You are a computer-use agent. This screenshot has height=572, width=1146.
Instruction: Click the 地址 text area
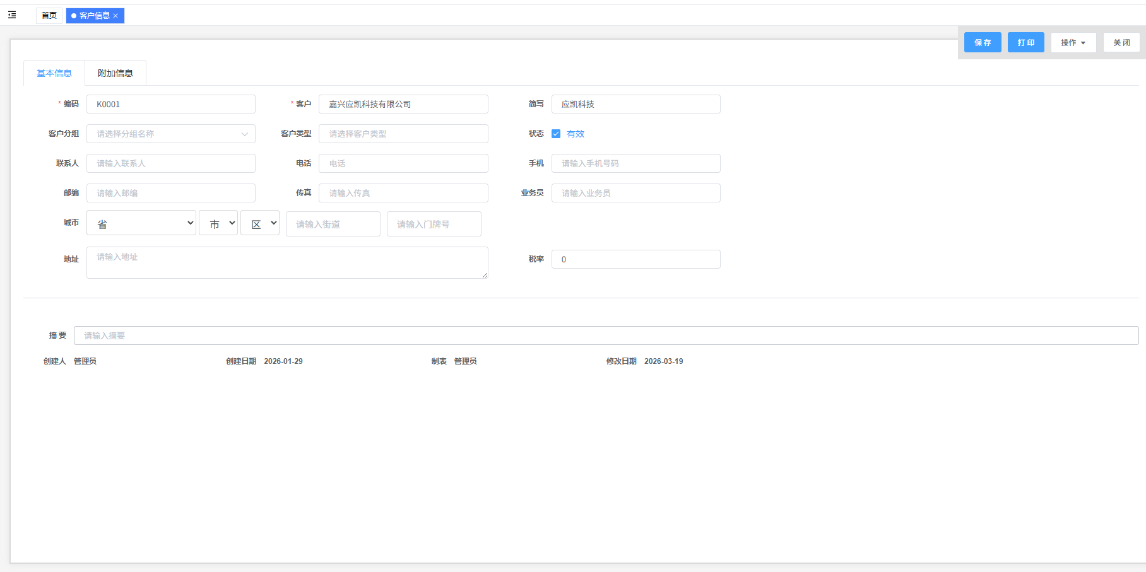287,262
